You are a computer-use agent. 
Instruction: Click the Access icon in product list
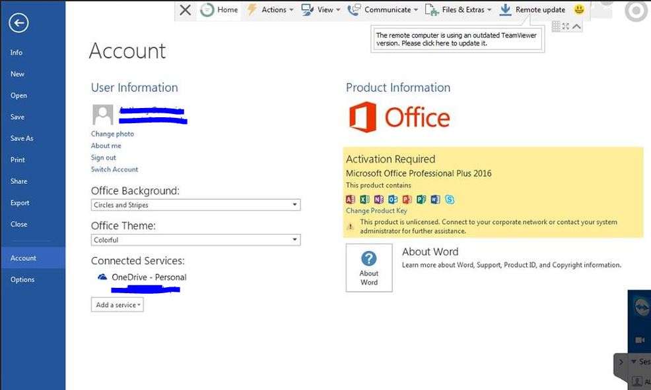point(351,200)
